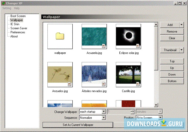This screenshot has width=188, height=132.
Task: Close the Changer XP window
Action: click(x=184, y=3)
